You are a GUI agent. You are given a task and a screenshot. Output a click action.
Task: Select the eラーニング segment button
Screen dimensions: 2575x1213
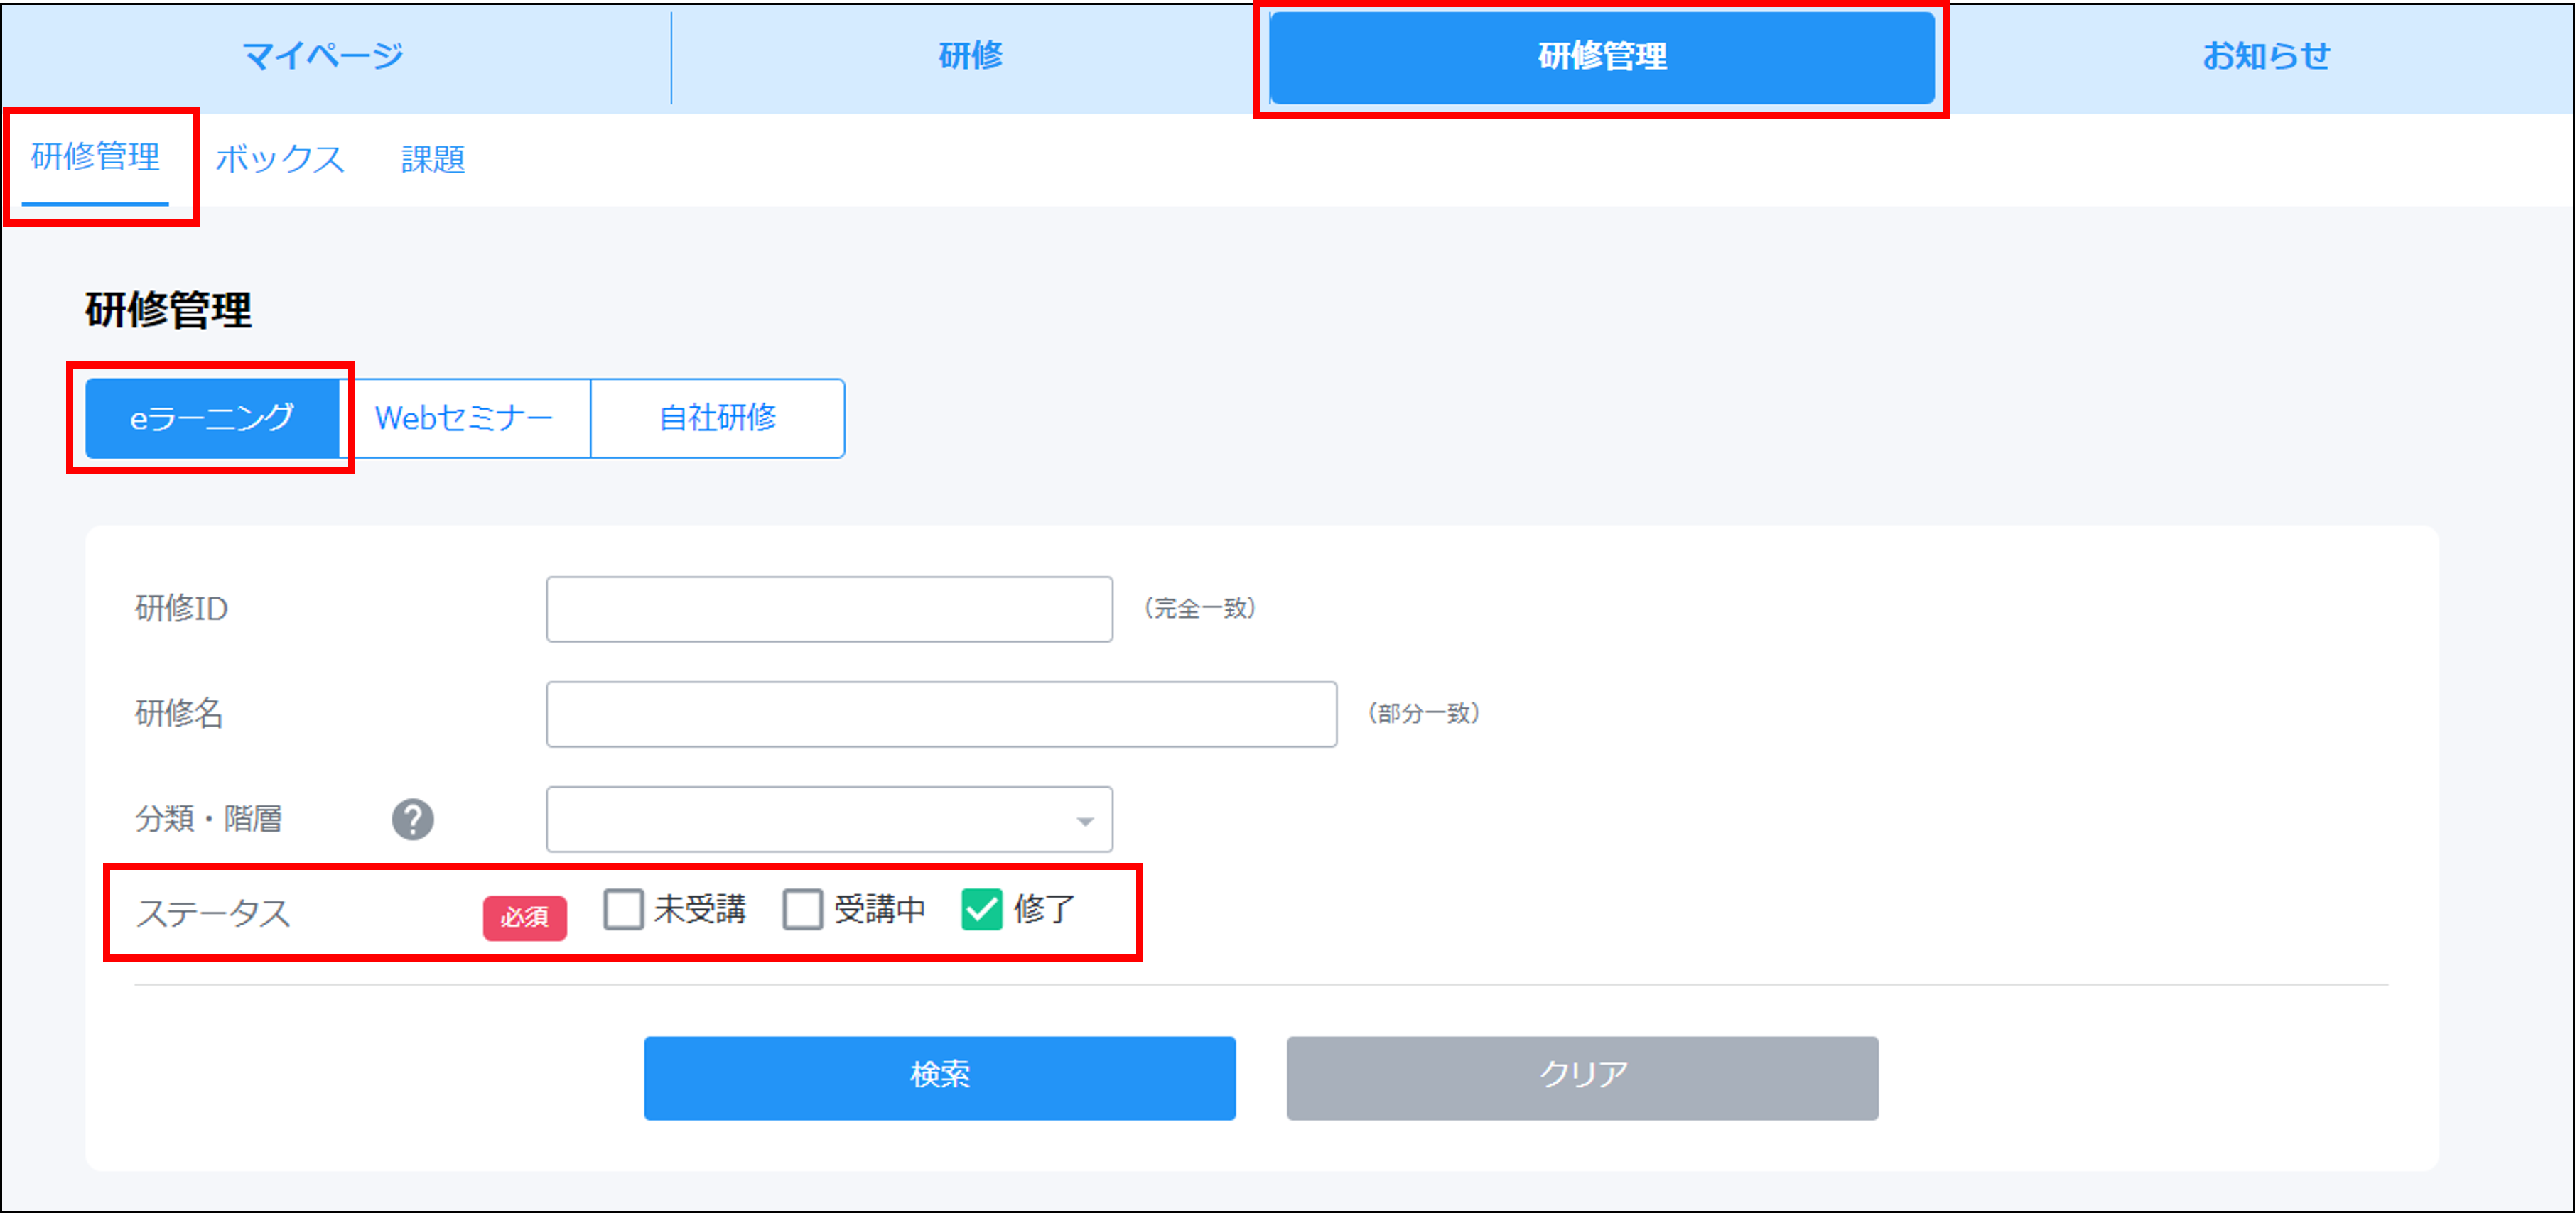coord(212,418)
